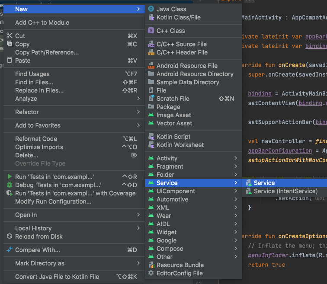Expand the Add to Favorites submenu arrow
The image size is (327, 284).
(x=138, y=125)
